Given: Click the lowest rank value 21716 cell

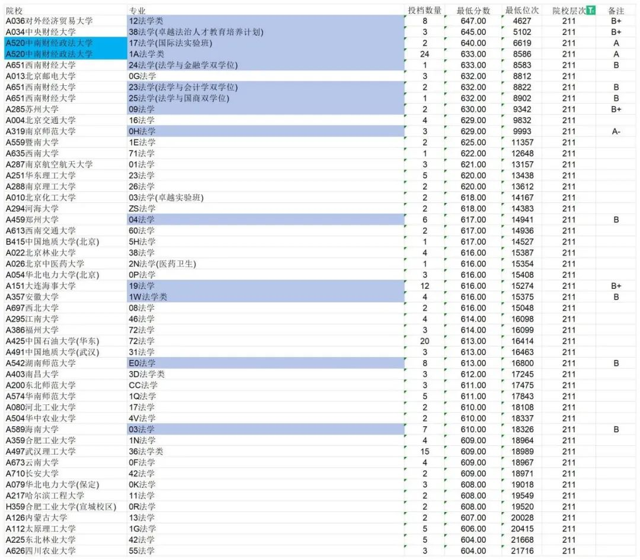Looking at the screenshot, I should [521, 551].
